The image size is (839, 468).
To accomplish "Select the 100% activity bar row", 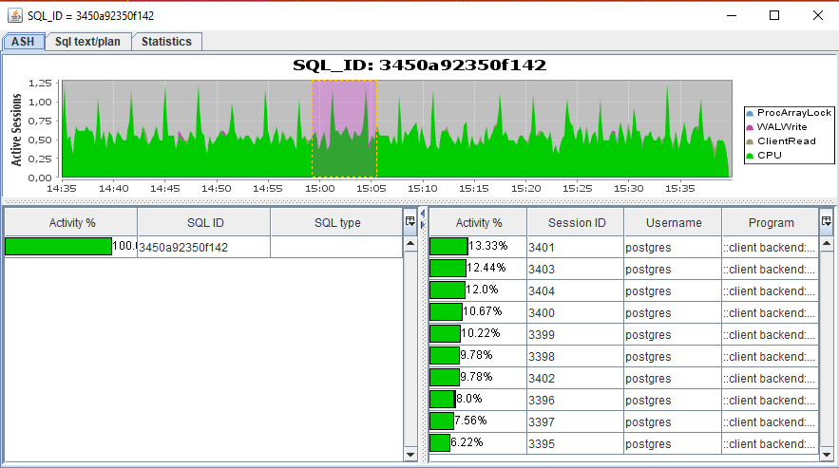I will (x=203, y=247).
